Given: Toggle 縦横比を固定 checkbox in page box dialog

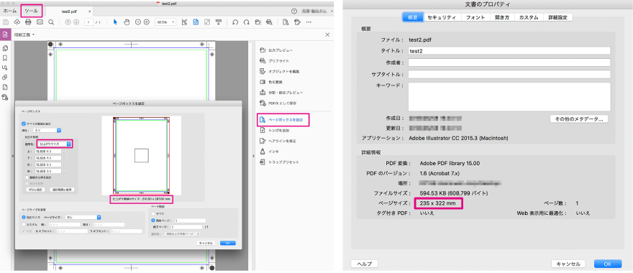Looking at the screenshot, I should [27, 177].
